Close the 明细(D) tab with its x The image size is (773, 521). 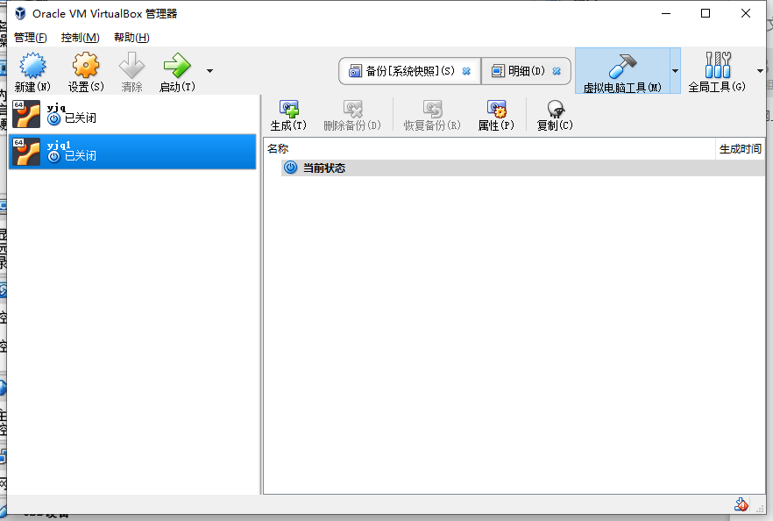[557, 71]
